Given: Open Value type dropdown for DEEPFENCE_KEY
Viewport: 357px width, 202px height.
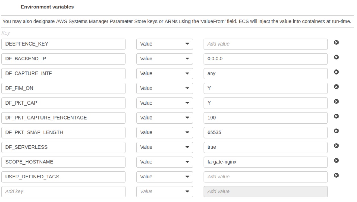Looking at the screenshot, I should (x=164, y=44).
